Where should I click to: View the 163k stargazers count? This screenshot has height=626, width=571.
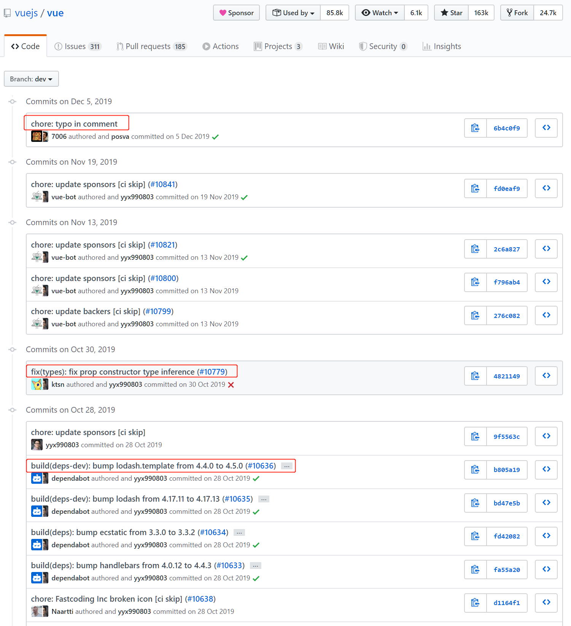(481, 13)
